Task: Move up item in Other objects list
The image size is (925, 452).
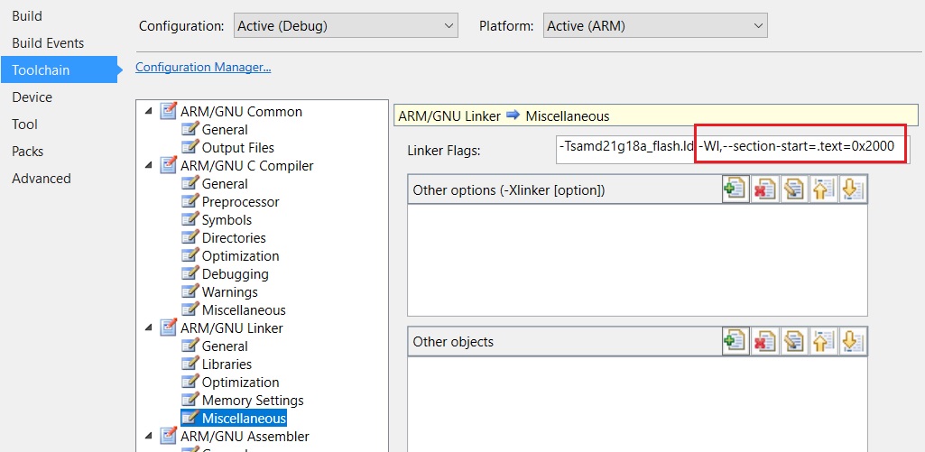Action: [824, 341]
